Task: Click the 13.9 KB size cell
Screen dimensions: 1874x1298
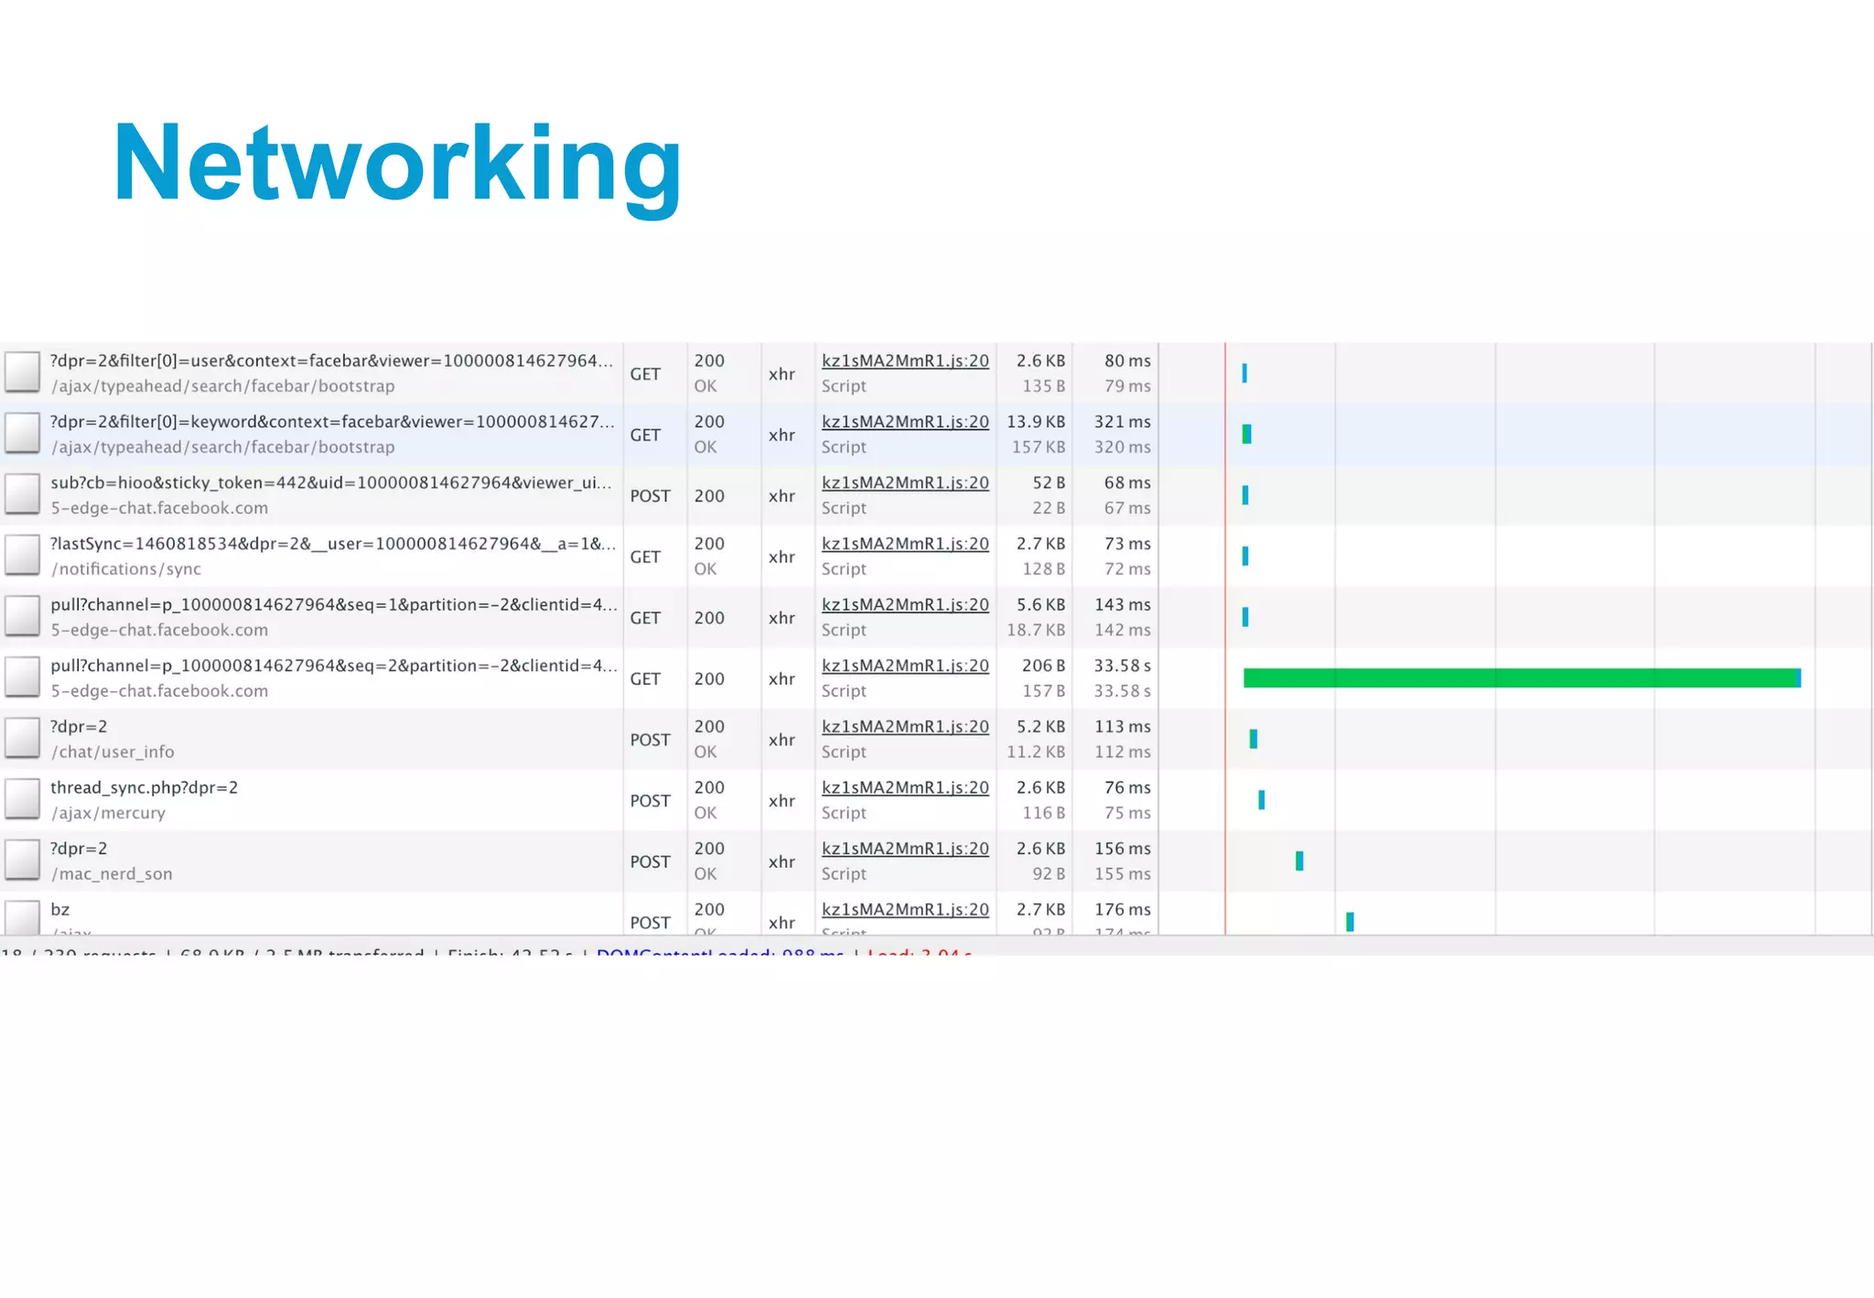Action: (x=1036, y=422)
